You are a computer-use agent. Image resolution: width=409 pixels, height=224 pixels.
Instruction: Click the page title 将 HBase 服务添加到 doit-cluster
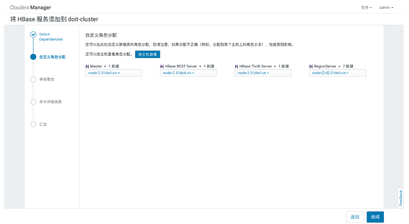pos(54,19)
